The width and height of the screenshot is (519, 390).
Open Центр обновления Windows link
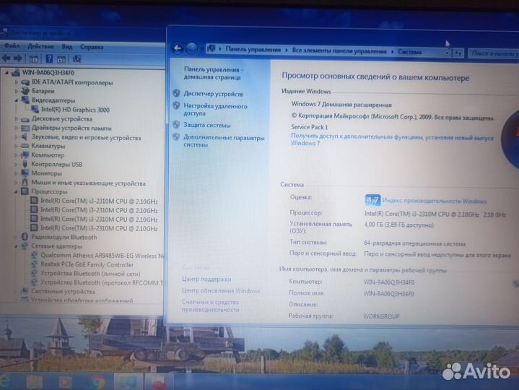[221, 290]
